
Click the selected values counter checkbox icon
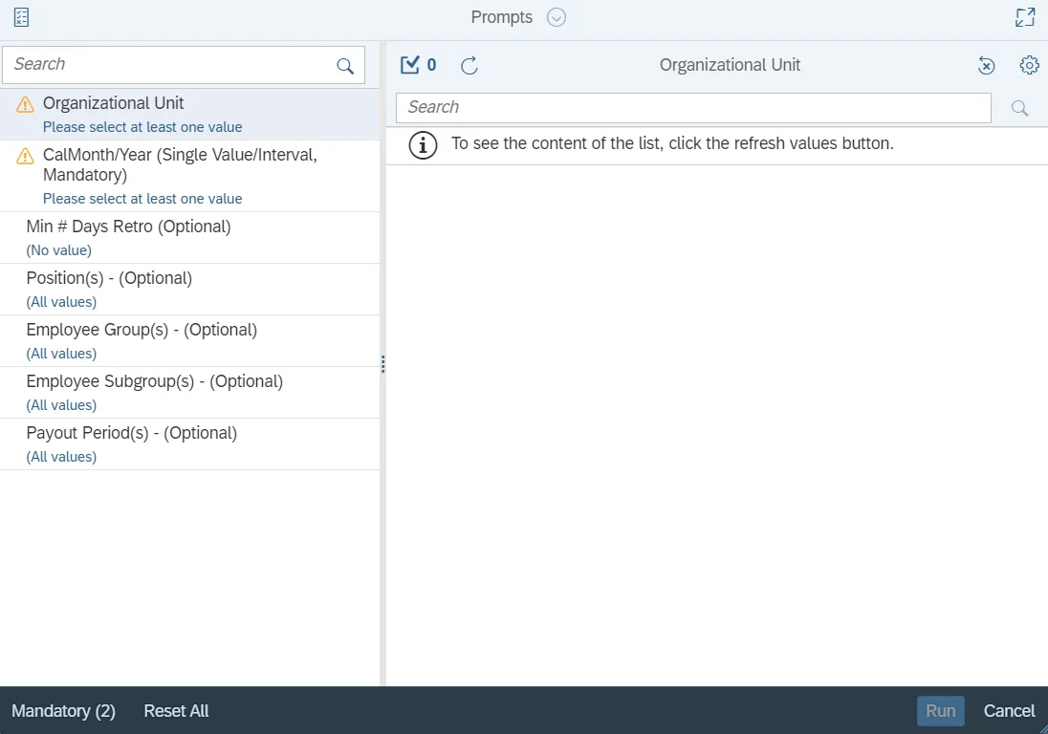410,65
